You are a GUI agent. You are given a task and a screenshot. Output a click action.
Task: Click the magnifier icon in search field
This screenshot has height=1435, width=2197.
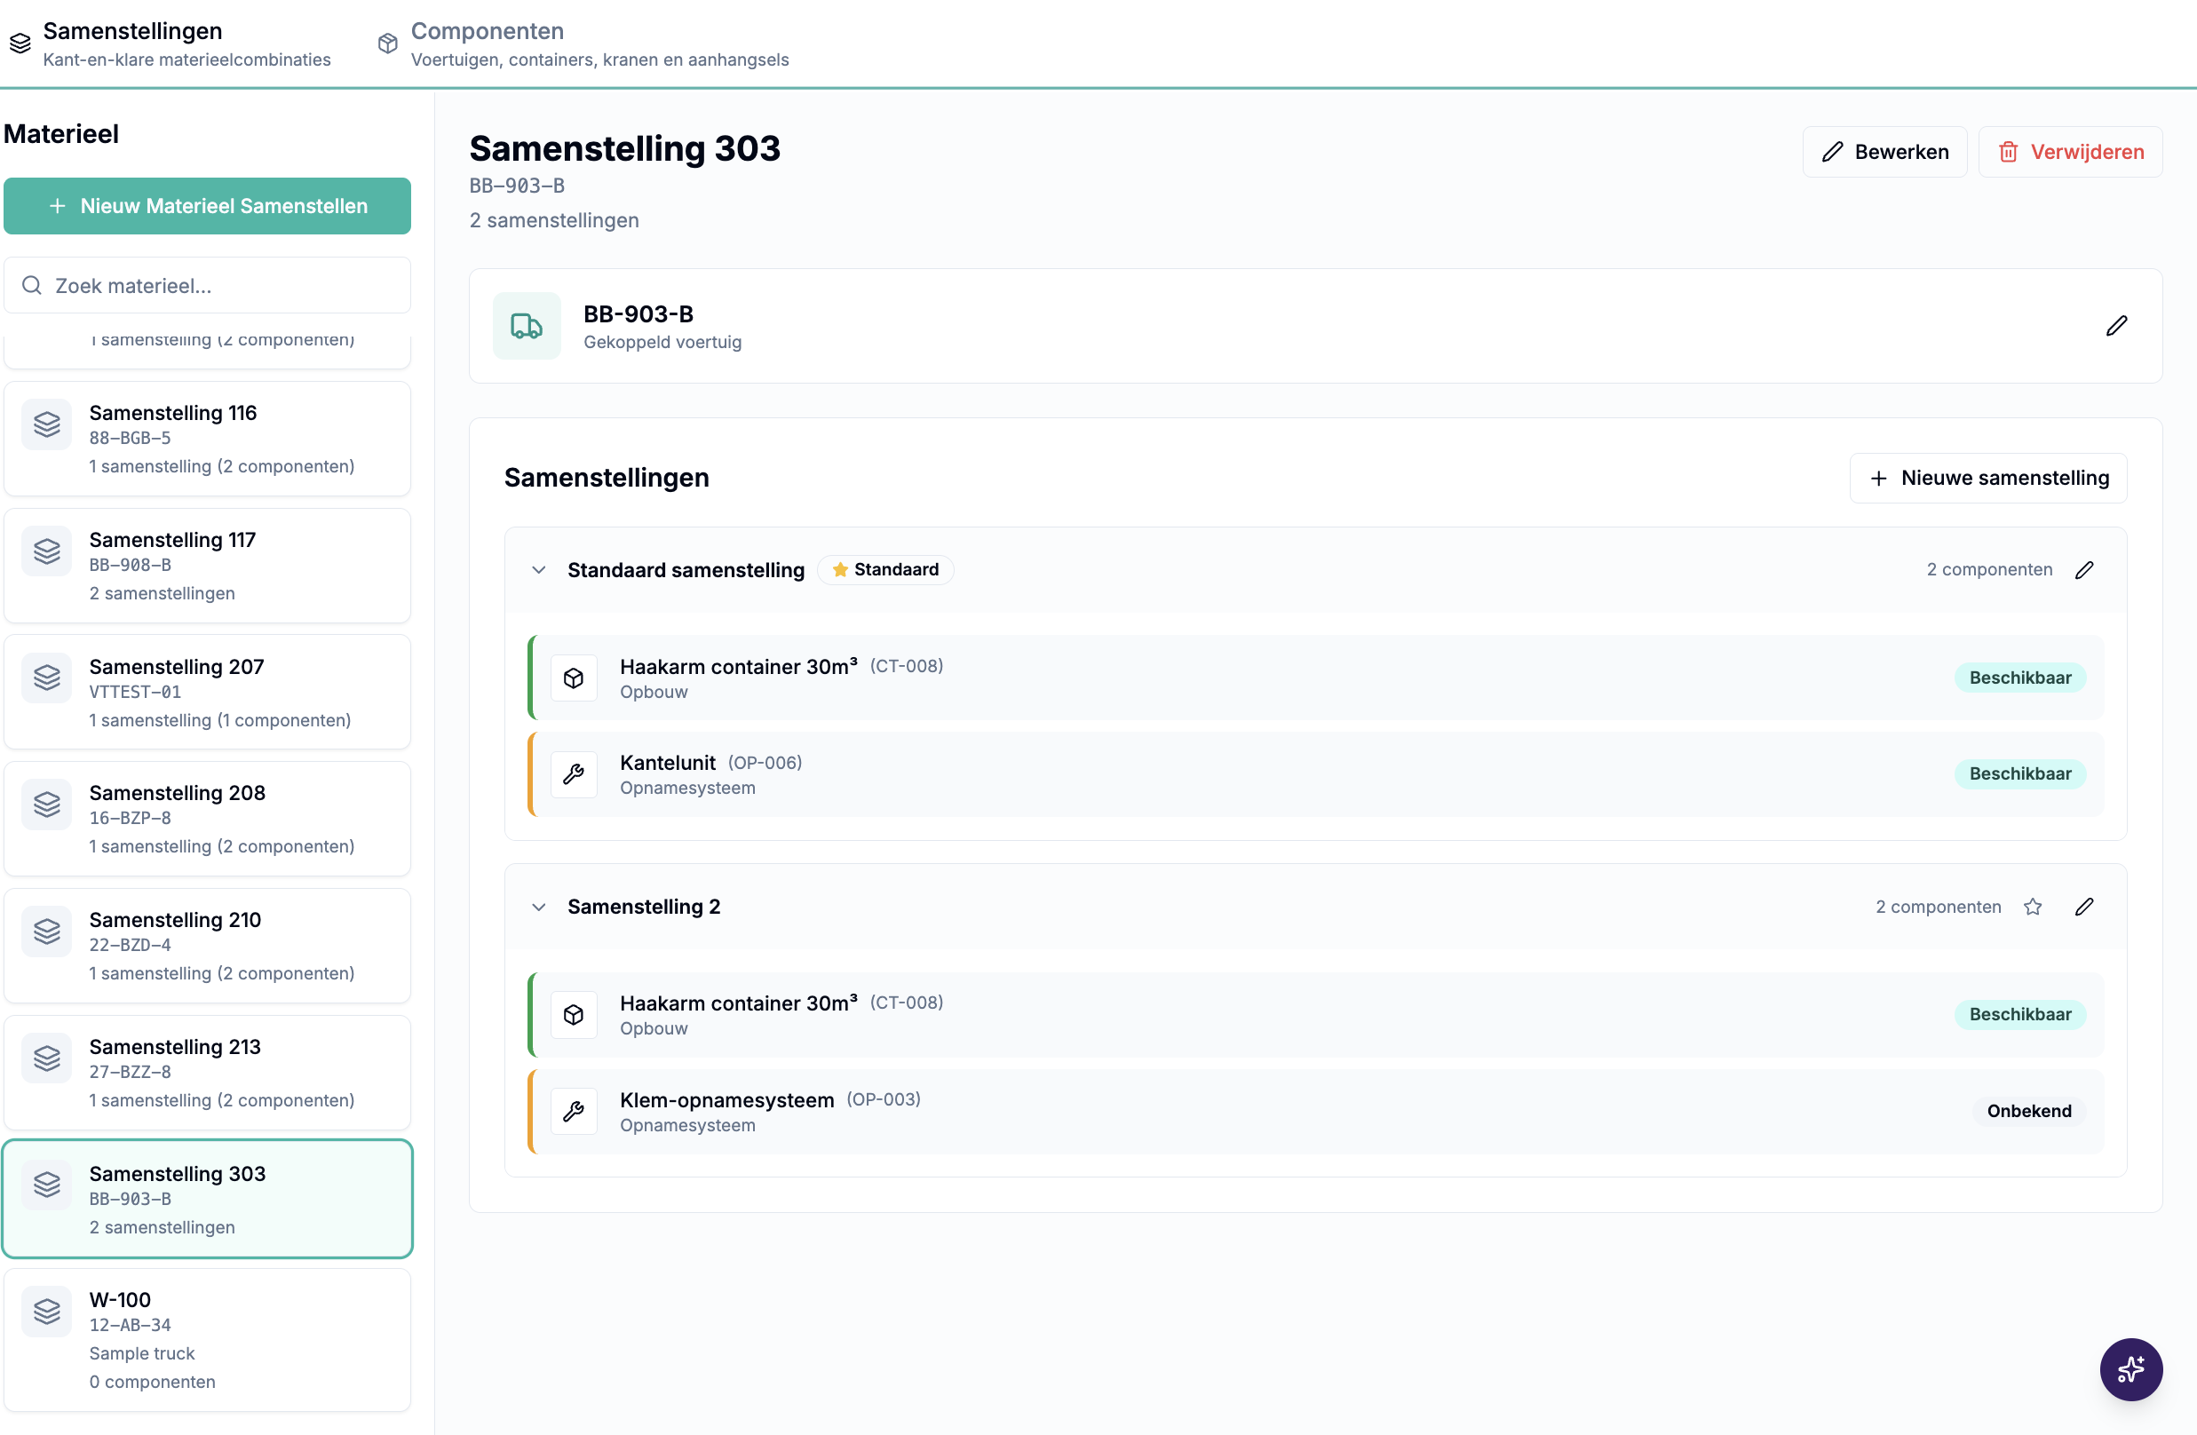(x=32, y=285)
